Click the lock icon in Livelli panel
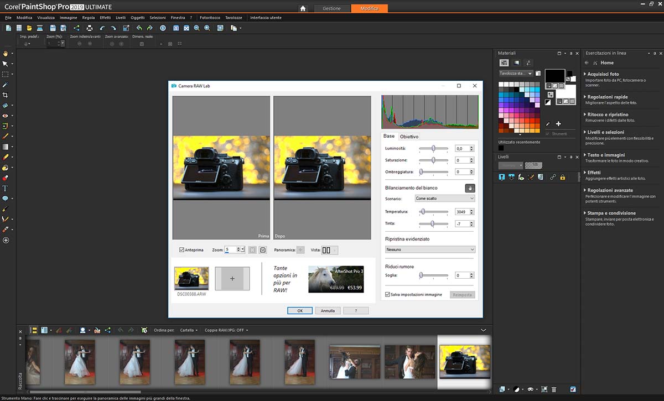Image resolution: width=664 pixels, height=401 pixels. [562, 178]
